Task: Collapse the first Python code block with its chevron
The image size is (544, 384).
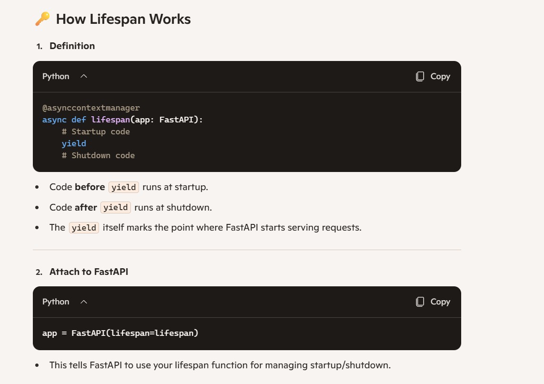Action: click(x=84, y=76)
